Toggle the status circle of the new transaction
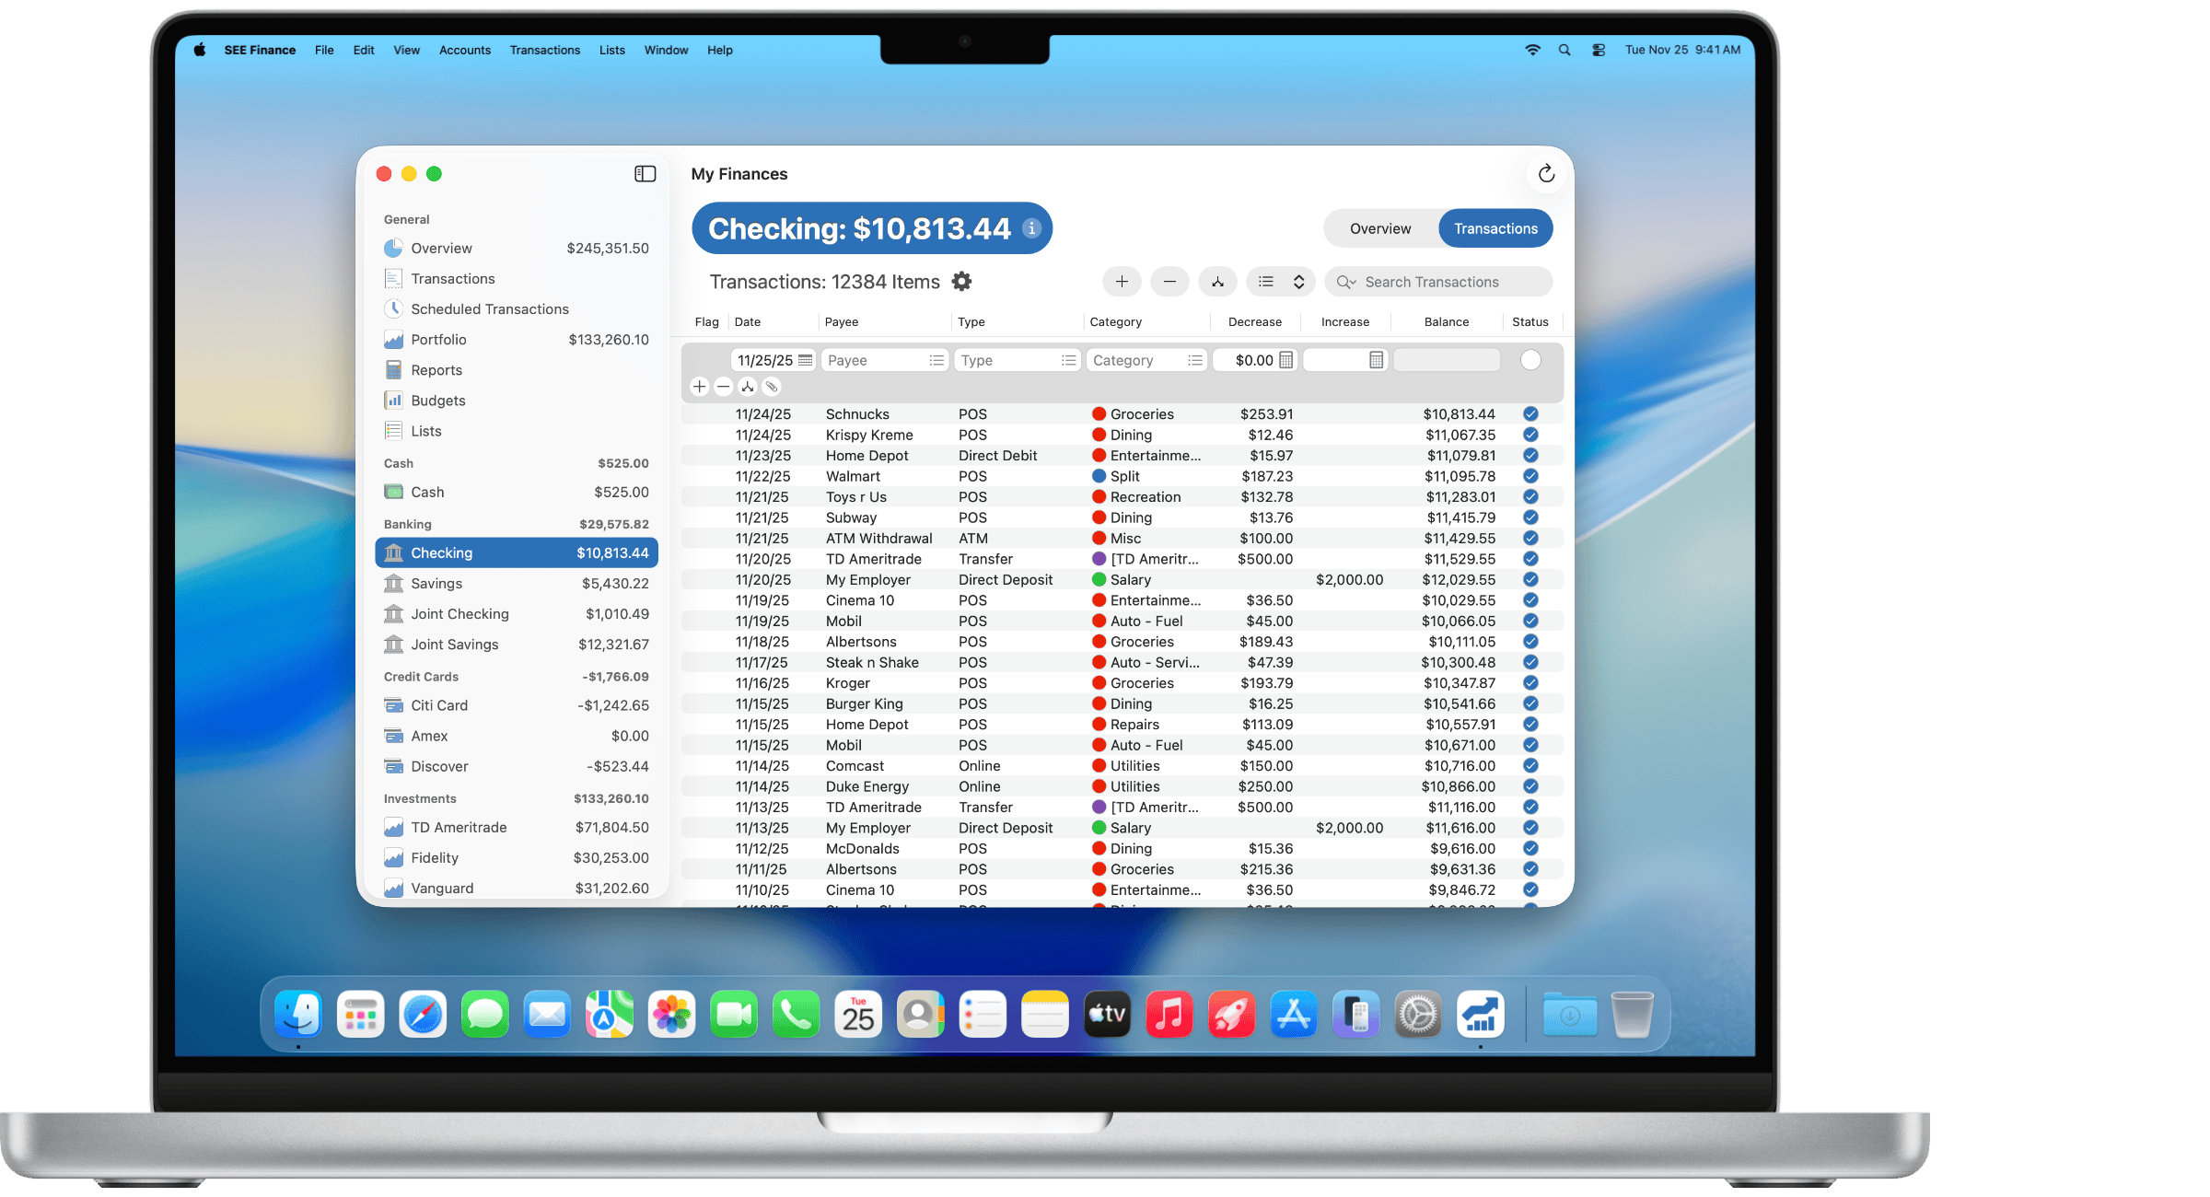This screenshot has width=2210, height=1197. (1530, 360)
